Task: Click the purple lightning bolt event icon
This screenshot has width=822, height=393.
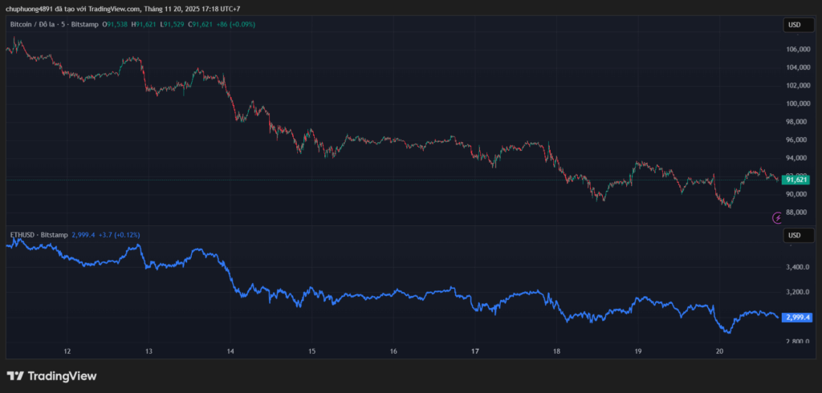Action: [x=776, y=217]
